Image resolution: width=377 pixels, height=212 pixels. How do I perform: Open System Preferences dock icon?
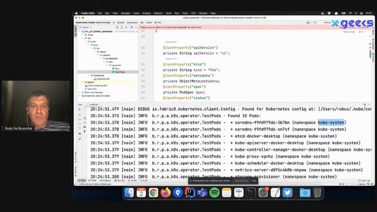tap(263, 193)
